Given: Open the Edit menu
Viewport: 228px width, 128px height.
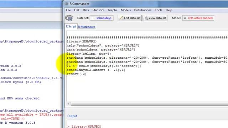Looking at the screenshot, I should click(77, 10).
